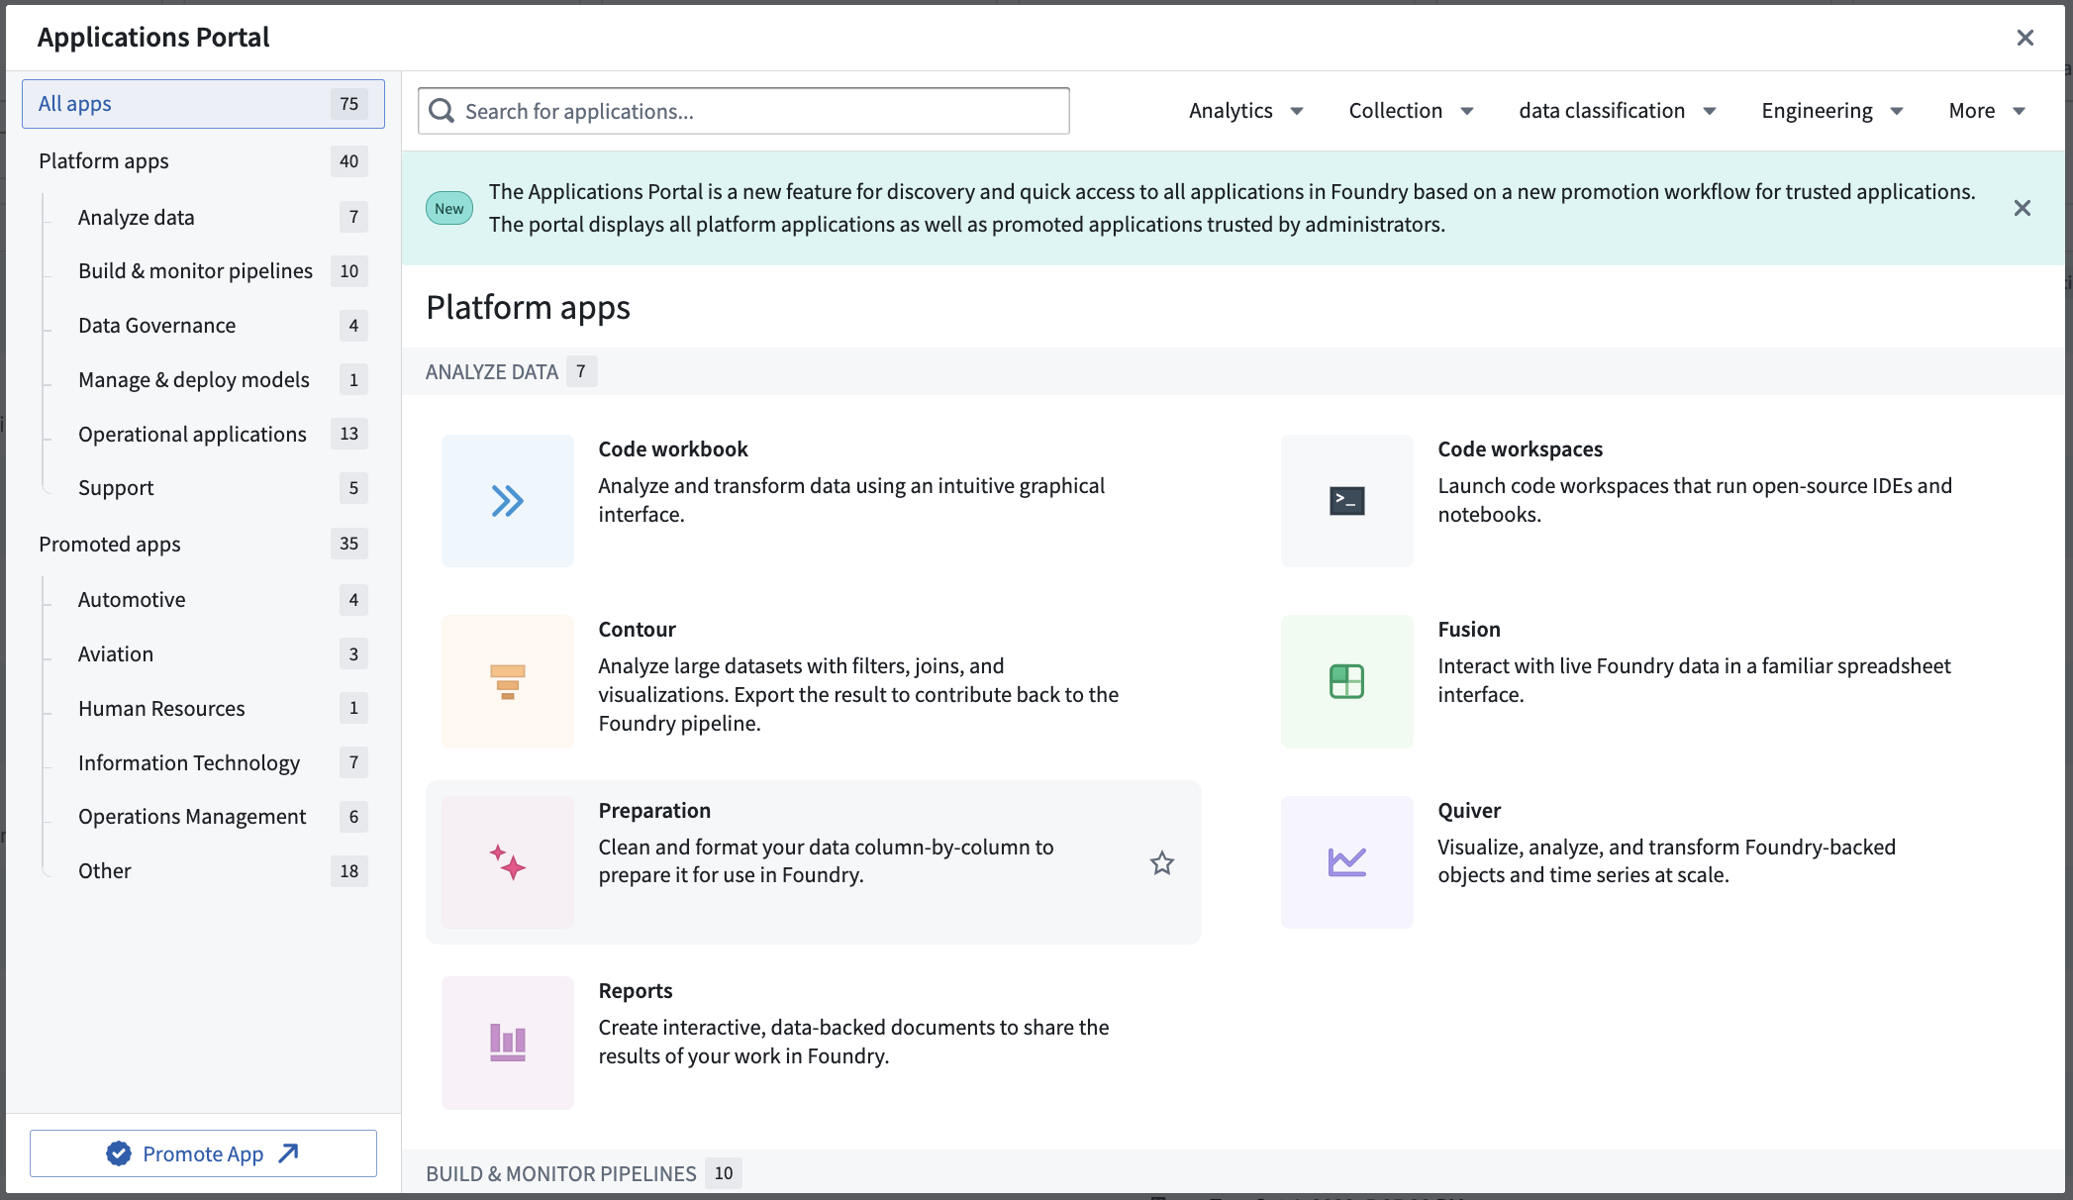Screen dimensions: 2073x1200
Task: Open the Engineering filter dropdown
Action: (1832, 111)
